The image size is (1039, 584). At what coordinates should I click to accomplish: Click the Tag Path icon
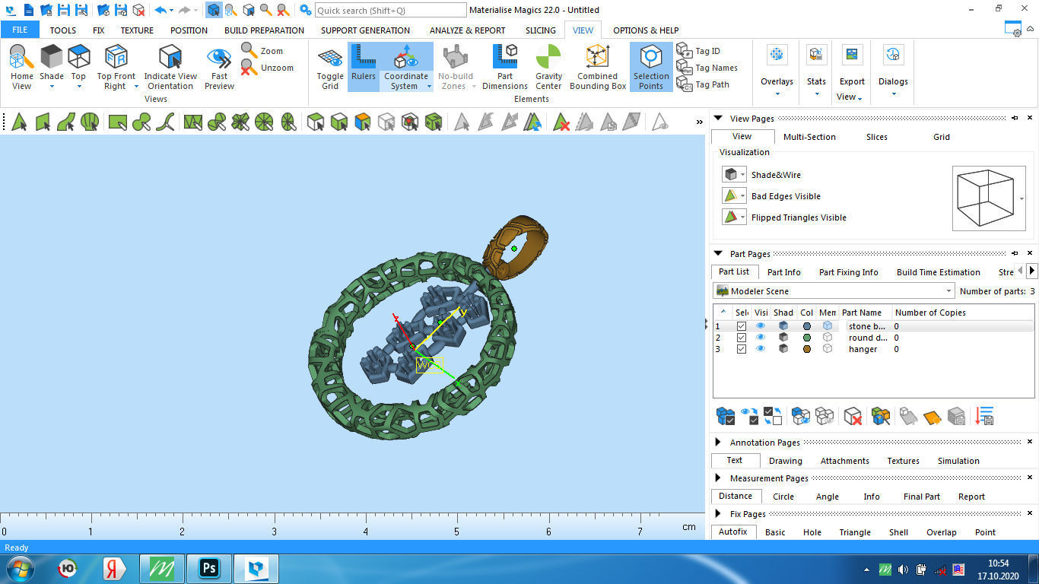click(684, 84)
